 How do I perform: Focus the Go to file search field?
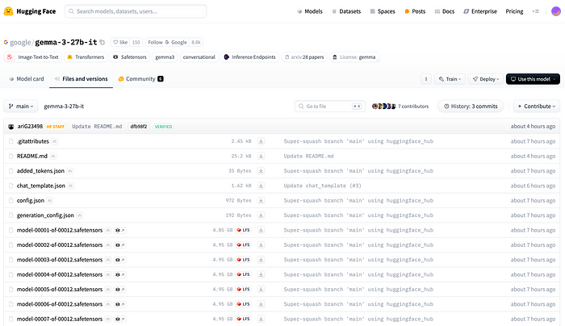coord(330,107)
